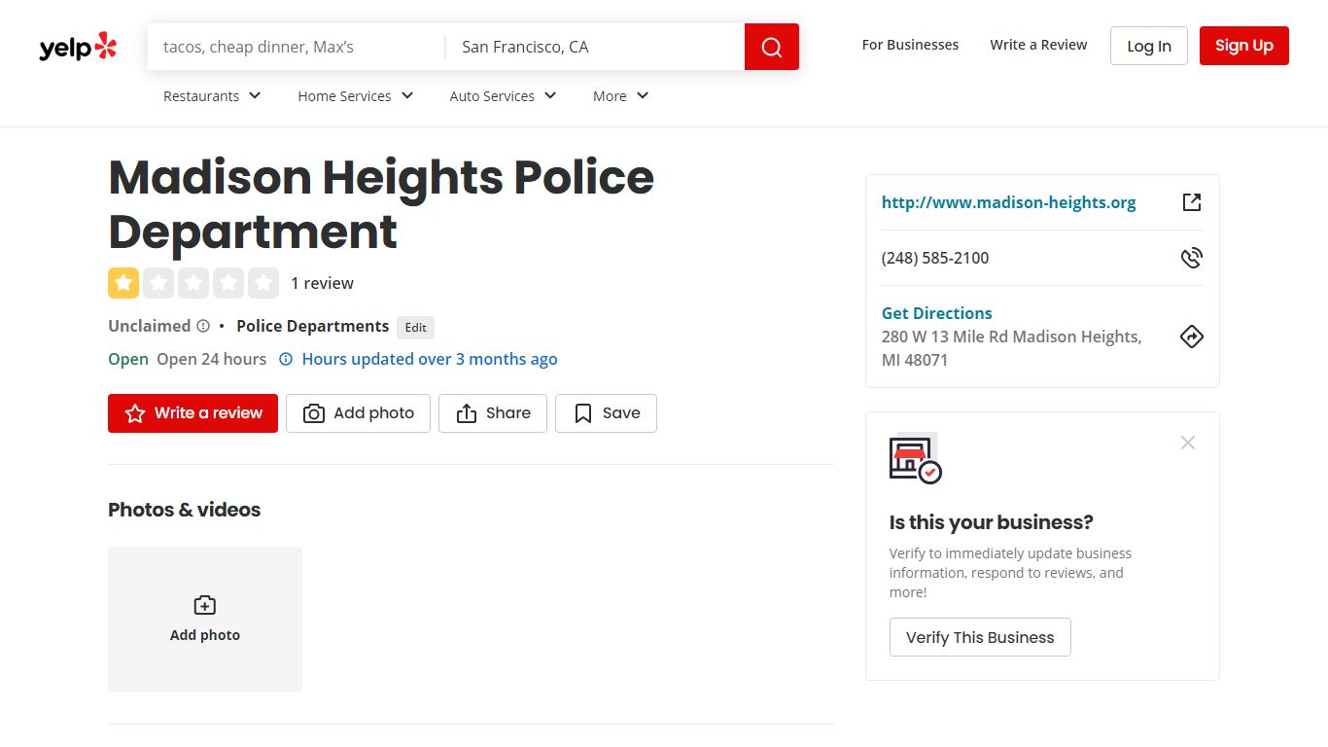This screenshot has width=1328, height=747.
Task: Click the info icon before Hours updated
Action: pyautogui.click(x=286, y=359)
